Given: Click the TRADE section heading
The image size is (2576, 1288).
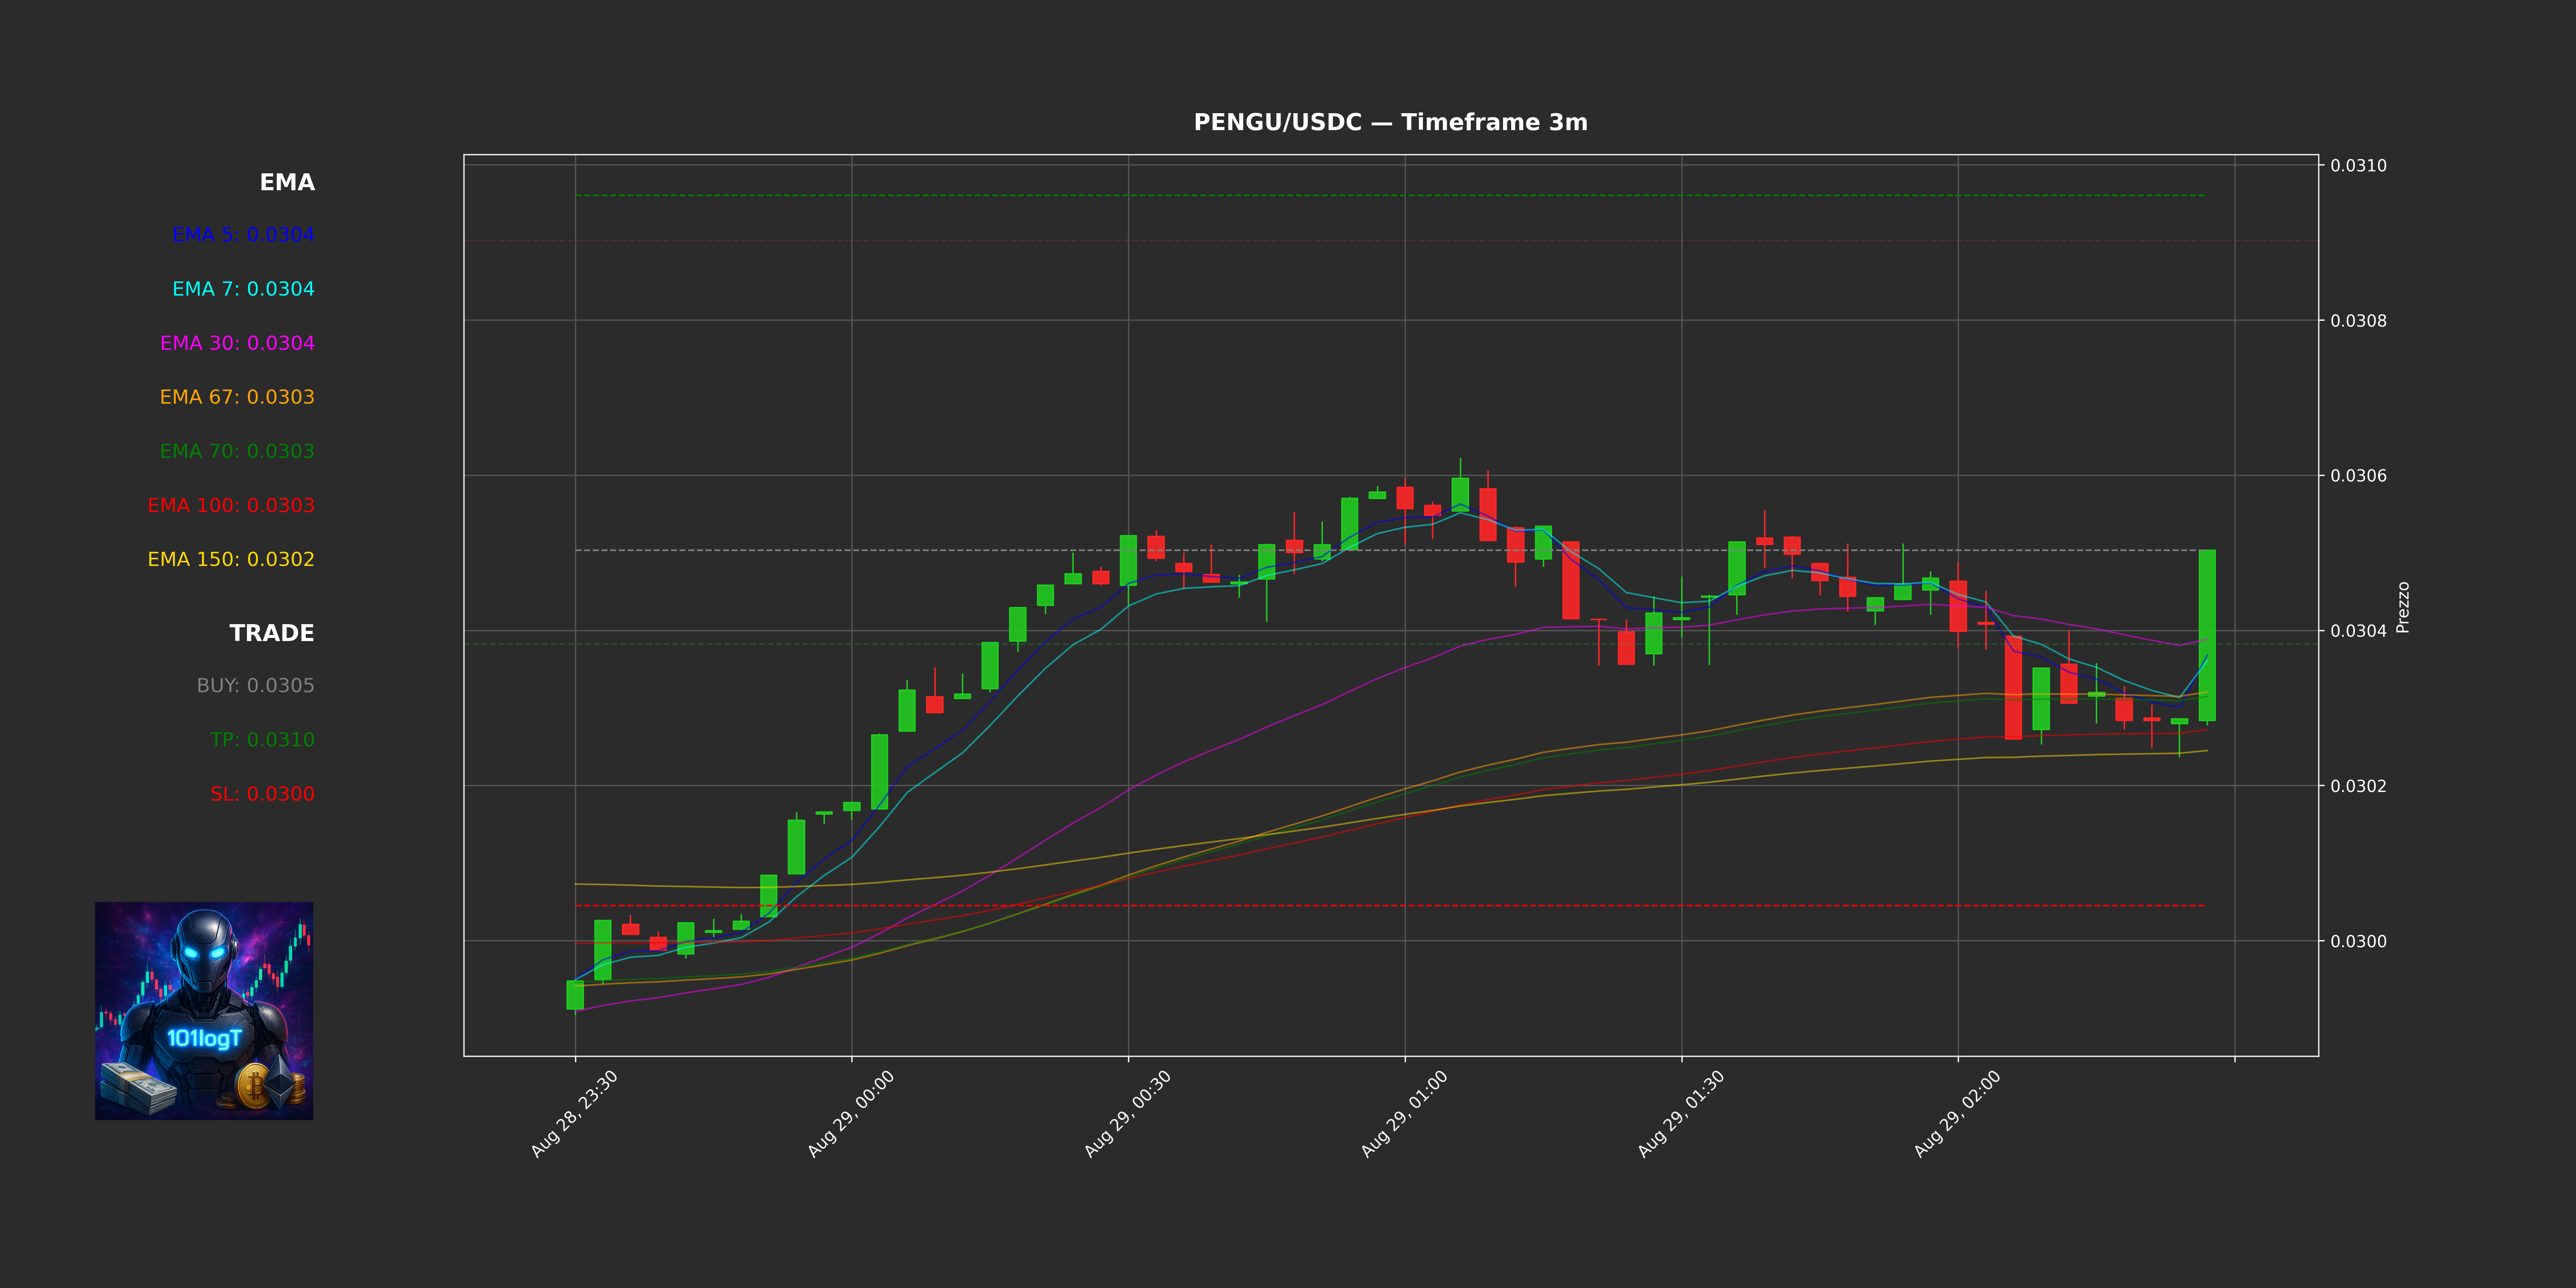Looking at the screenshot, I should tap(272, 633).
